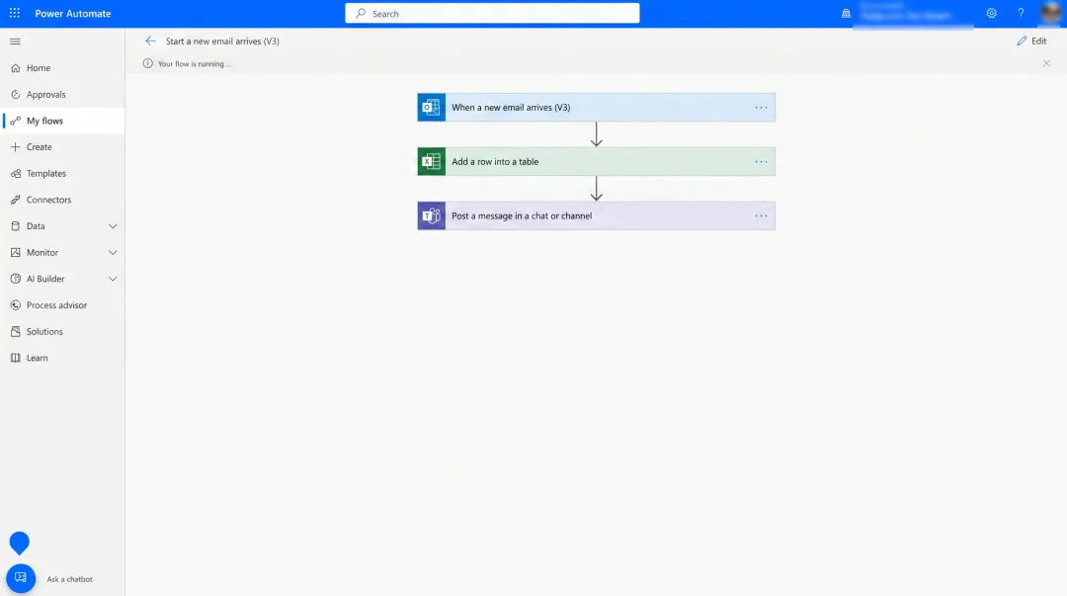Expand the AI Builder section chevron
The height and width of the screenshot is (596, 1067).
click(113, 279)
